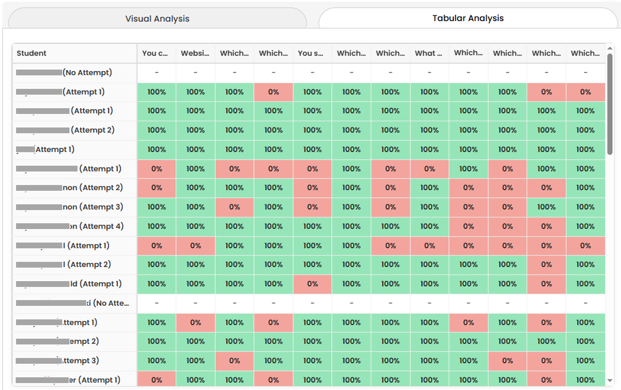The height and width of the screenshot is (390, 621).
Task: Click the table scrollbar's up arrow
Action: tap(610, 48)
